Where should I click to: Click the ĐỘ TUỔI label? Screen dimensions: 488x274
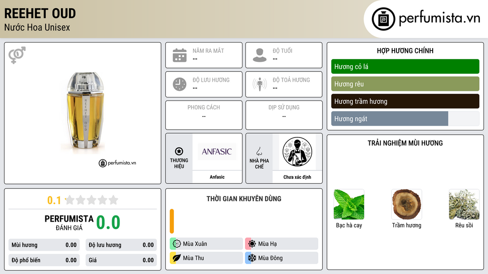(x=283, y=50)
